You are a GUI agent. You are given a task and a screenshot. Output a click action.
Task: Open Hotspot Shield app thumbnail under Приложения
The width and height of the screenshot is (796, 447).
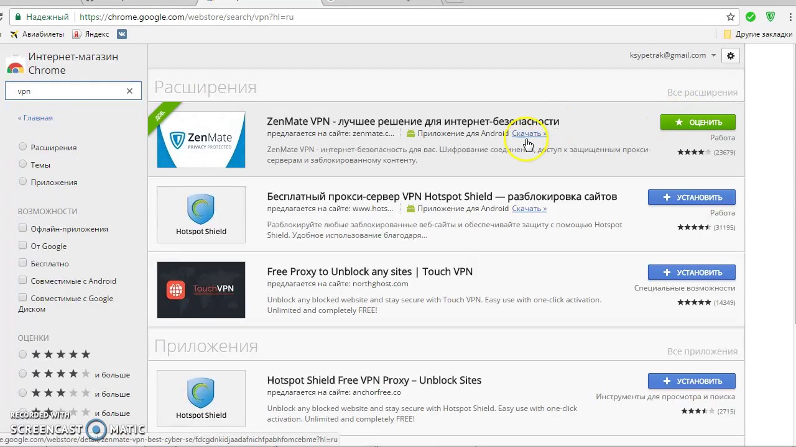point(201,399)
